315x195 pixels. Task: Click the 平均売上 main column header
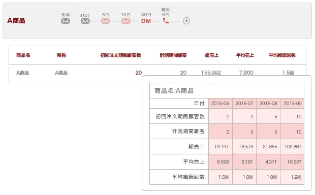click(x=245, y=55)
